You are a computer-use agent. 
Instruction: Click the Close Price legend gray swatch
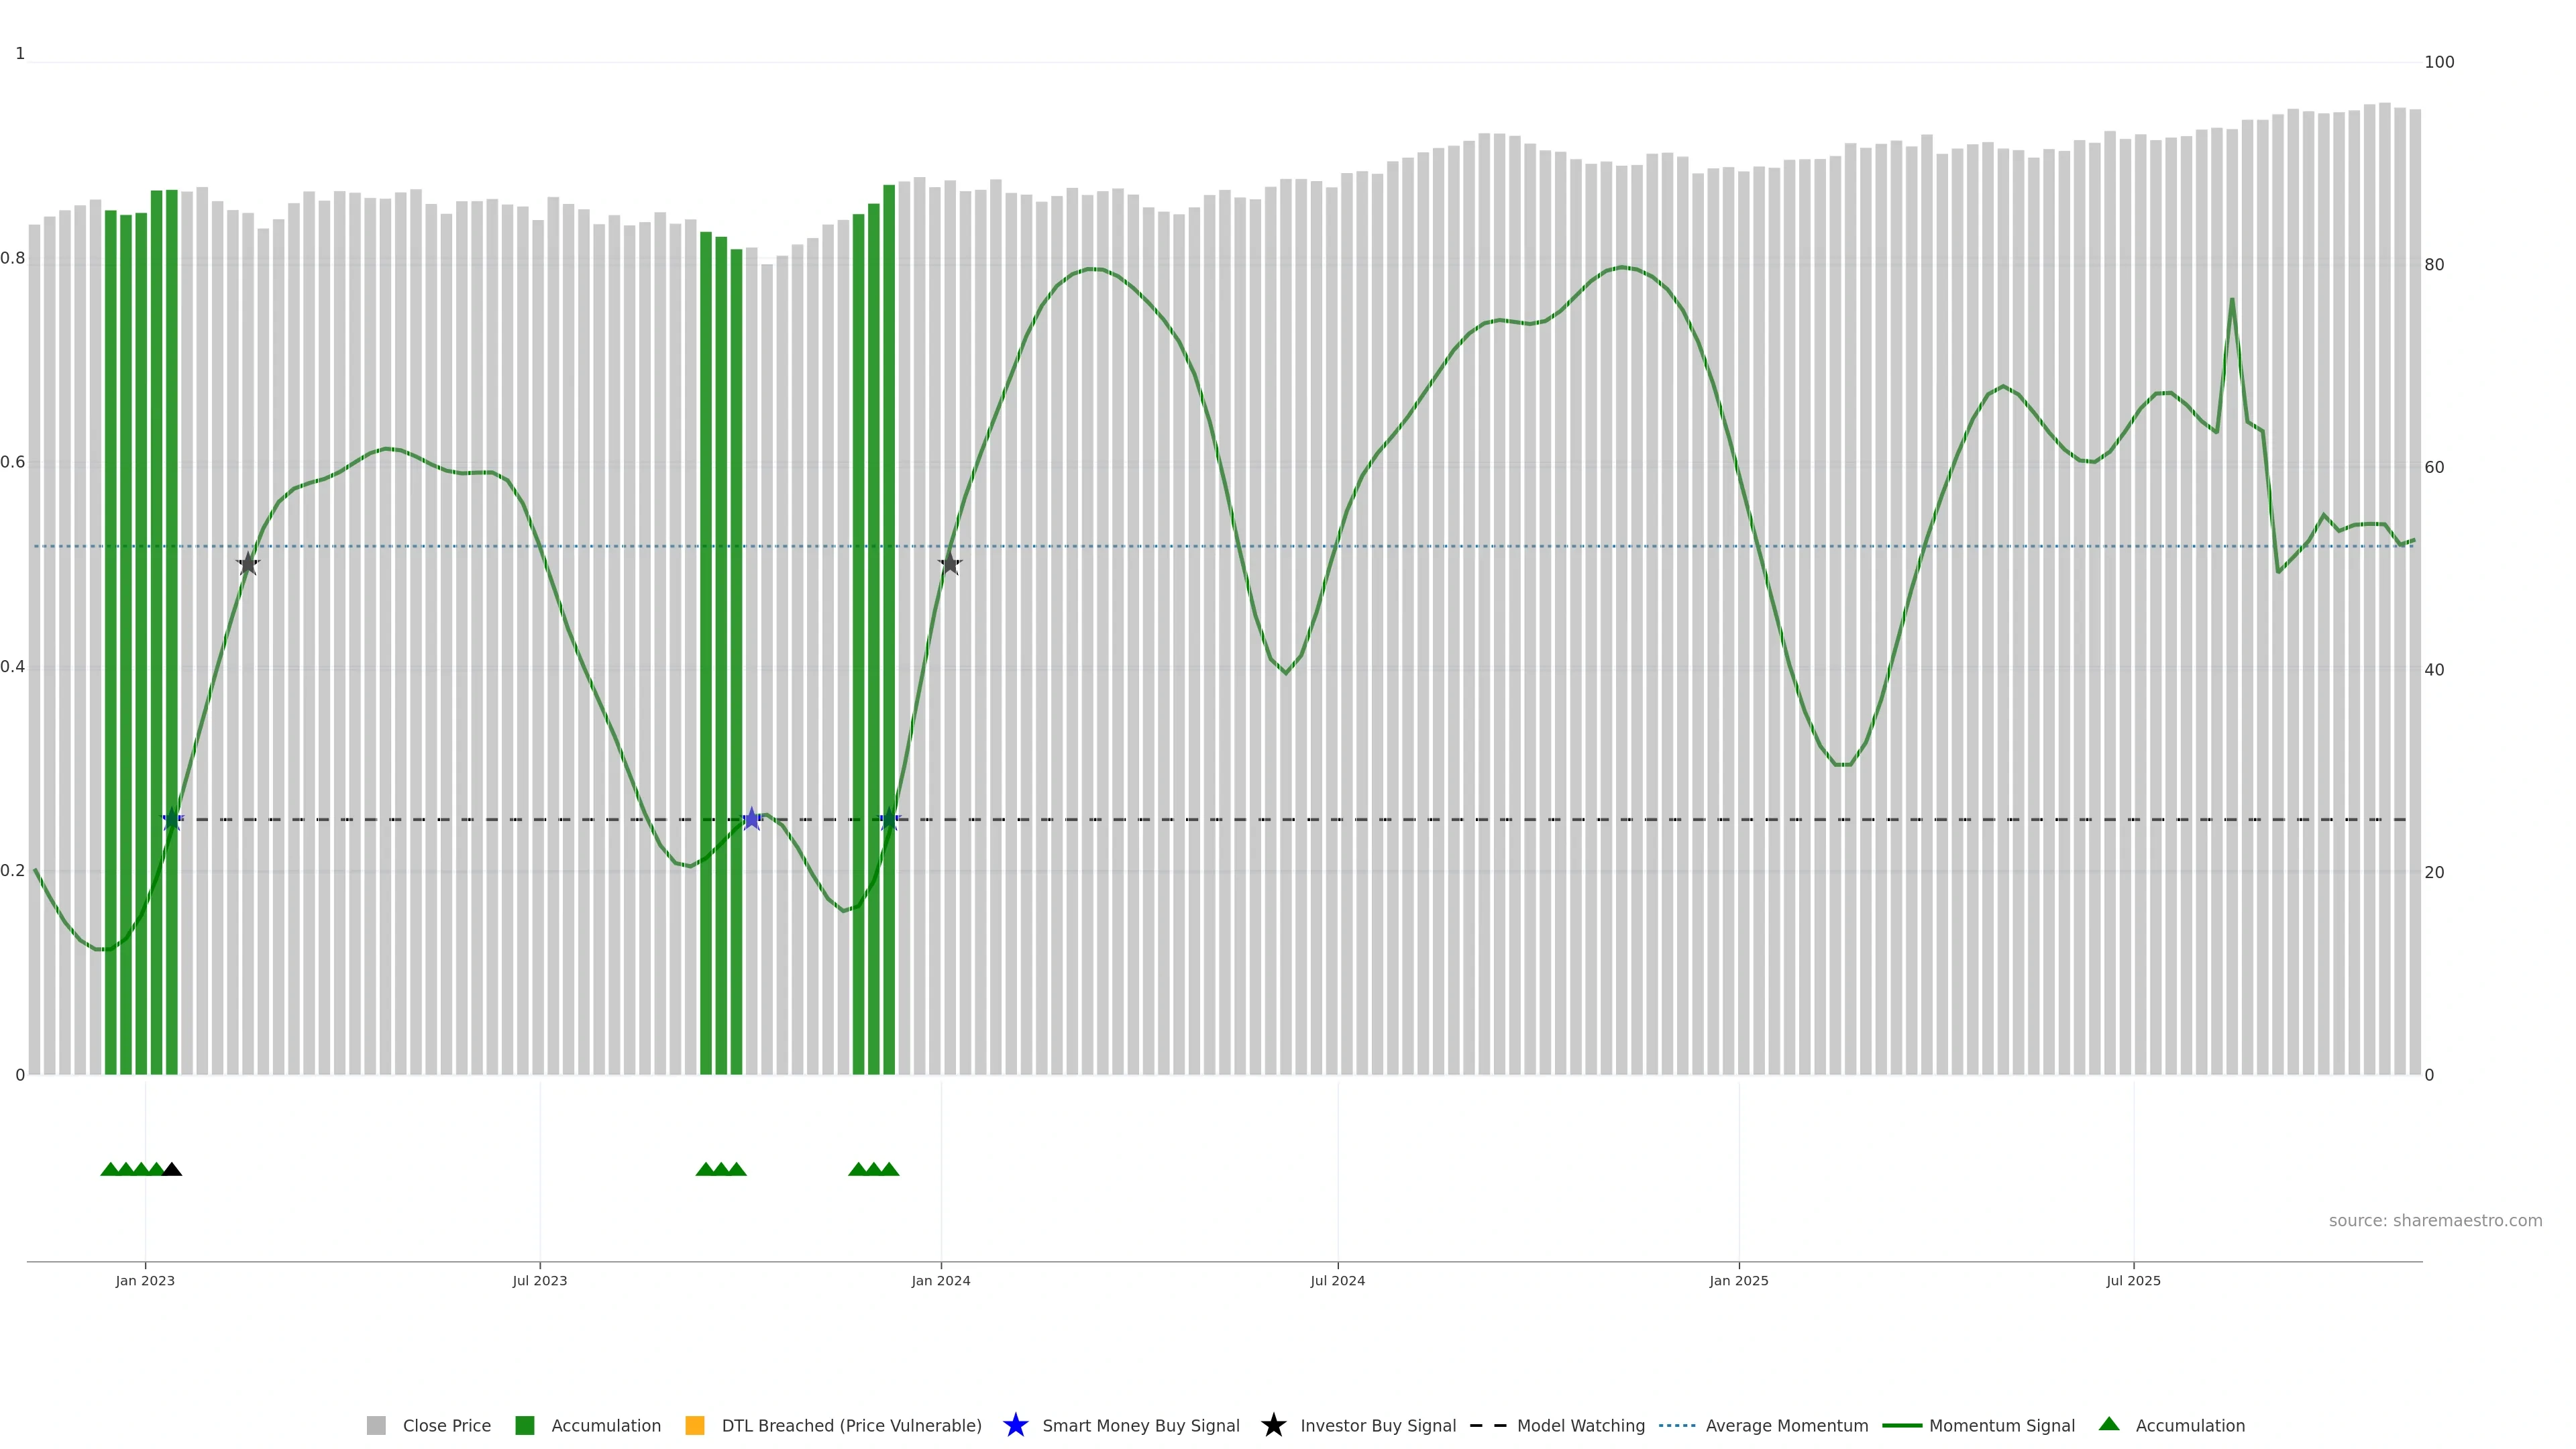tap(376, 1425)
